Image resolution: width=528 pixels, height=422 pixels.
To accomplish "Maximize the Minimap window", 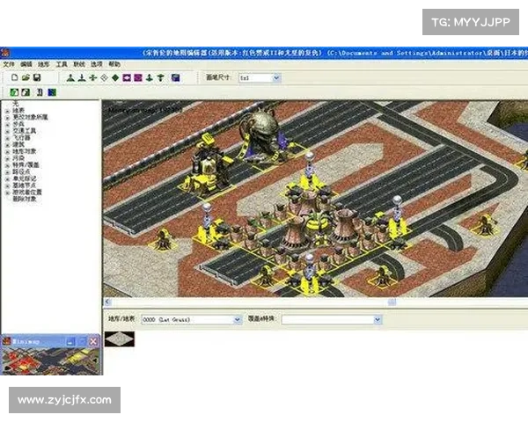I will pyautogui.click(x=82, y=342).
